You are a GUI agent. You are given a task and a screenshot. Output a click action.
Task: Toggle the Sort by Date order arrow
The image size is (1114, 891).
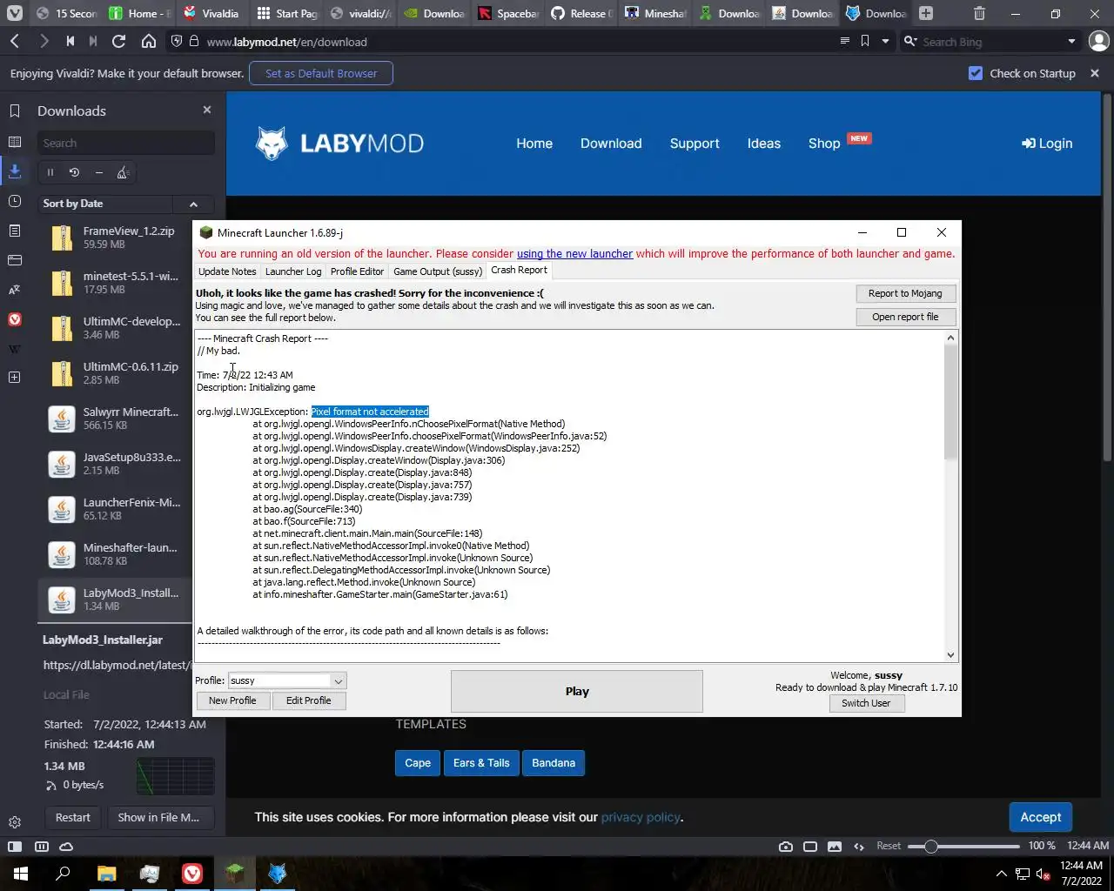(x=193, y=204)
